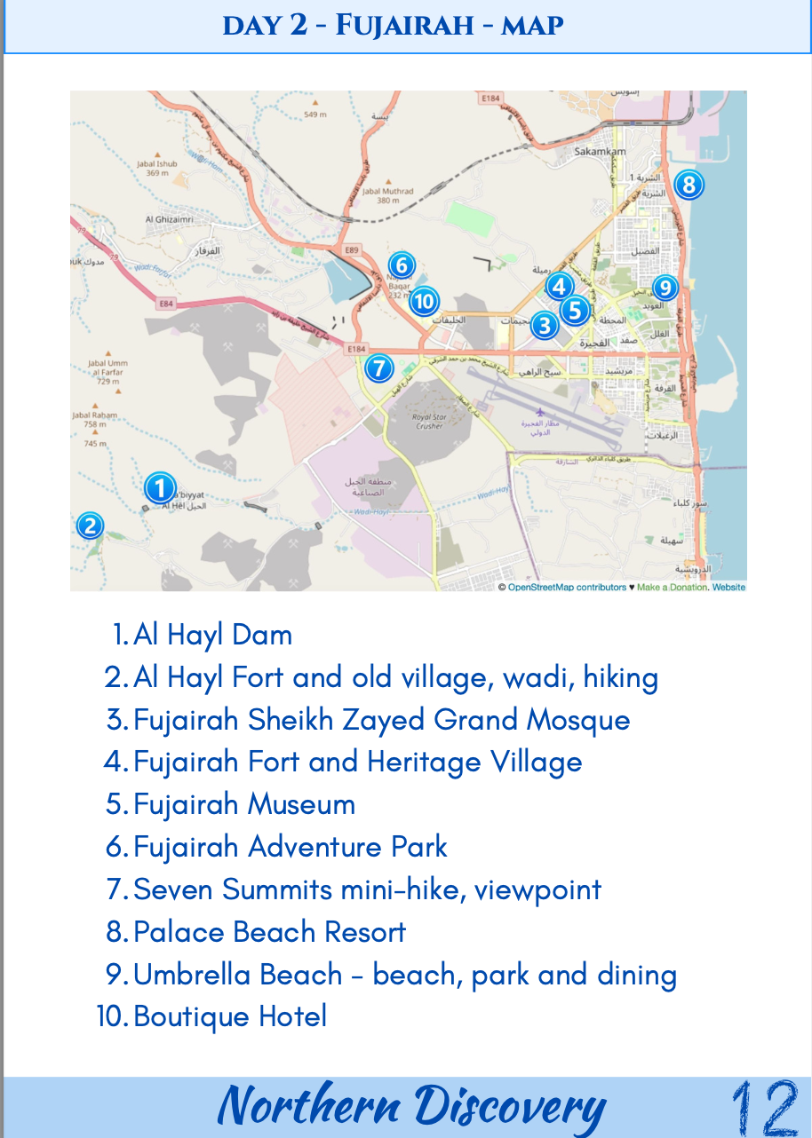
Task: Open the OpenStreetMap attribution link
Action: [x=567, y=588]
